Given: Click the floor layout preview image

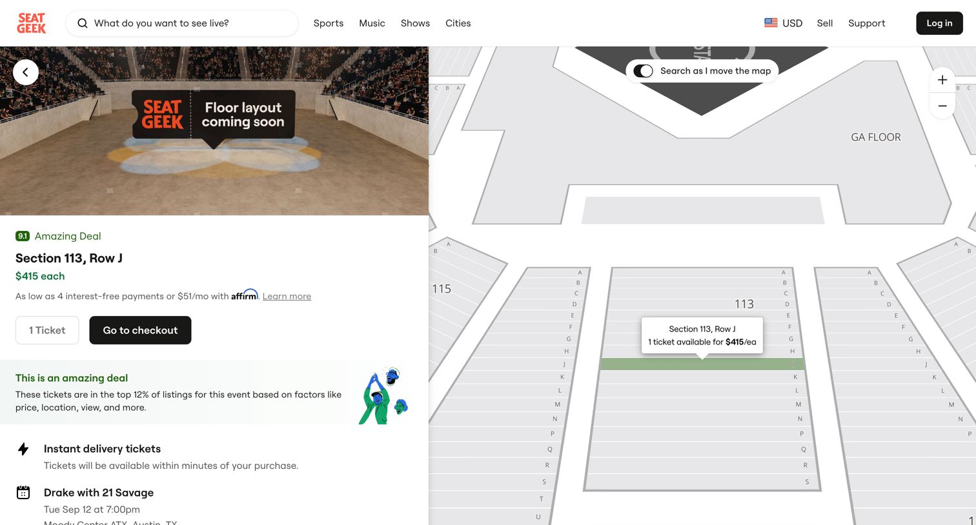Looking at the screenshot, I should 214,131.
